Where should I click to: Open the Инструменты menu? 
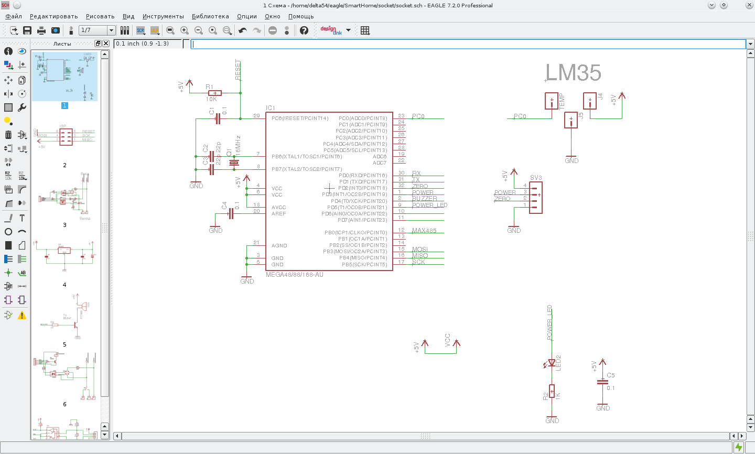tap(163, 16)
